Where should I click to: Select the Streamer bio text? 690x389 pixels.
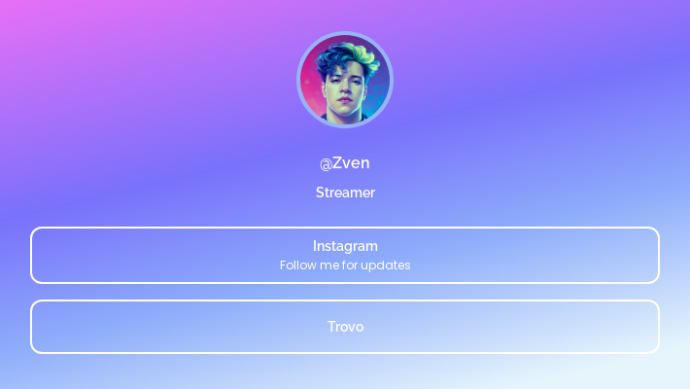coord(345,193)
